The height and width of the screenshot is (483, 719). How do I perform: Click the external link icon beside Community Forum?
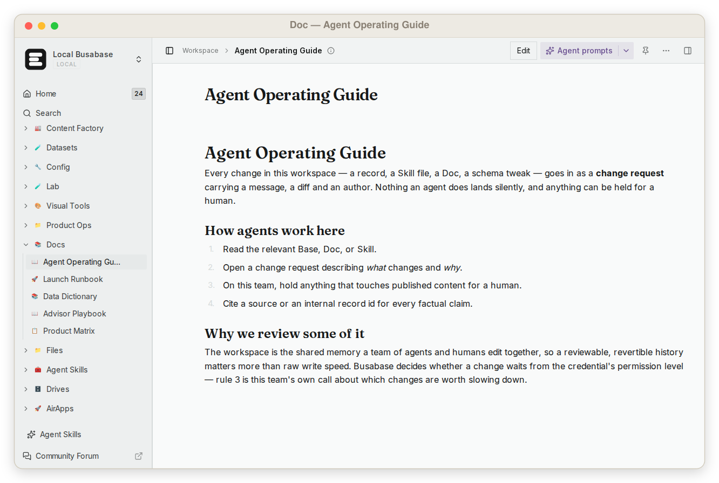coord(139,456)
